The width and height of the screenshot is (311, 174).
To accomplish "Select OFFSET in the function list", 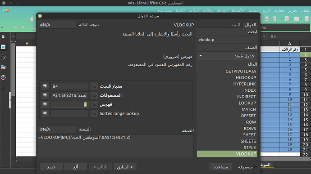I will (227, 116).
